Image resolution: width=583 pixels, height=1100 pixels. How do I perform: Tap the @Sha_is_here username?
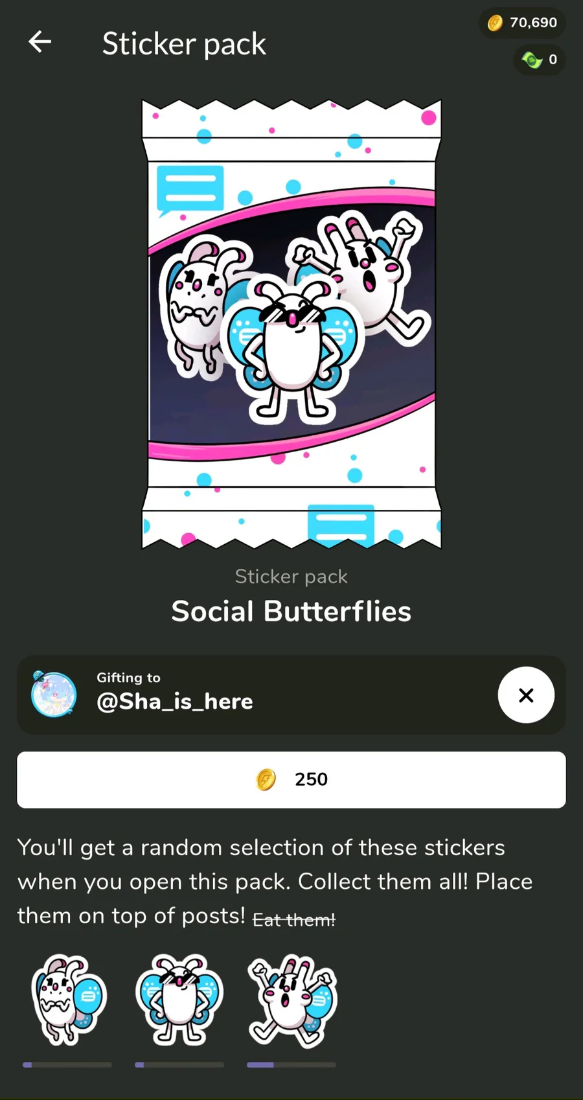coord(175,702)
